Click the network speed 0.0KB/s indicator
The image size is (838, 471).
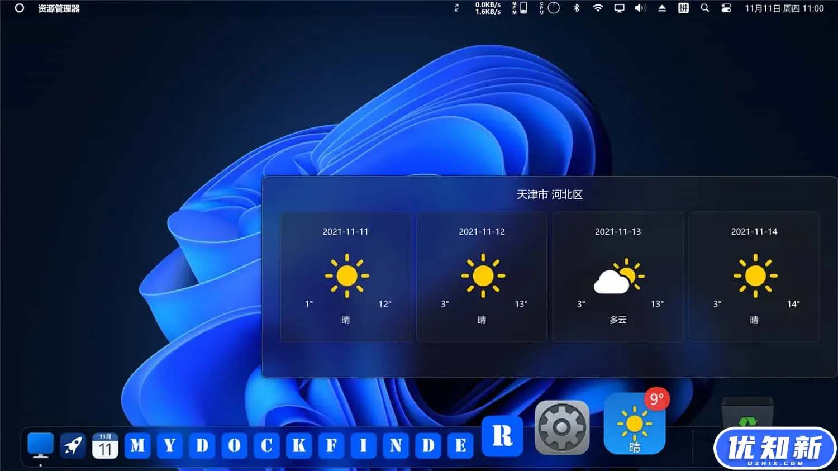point(488,8)
